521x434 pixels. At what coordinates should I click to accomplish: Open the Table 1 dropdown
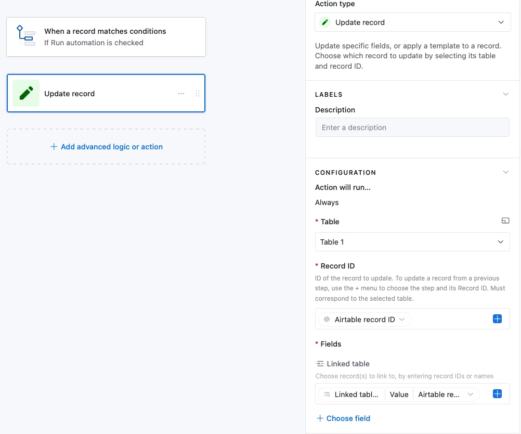(412, 242)
